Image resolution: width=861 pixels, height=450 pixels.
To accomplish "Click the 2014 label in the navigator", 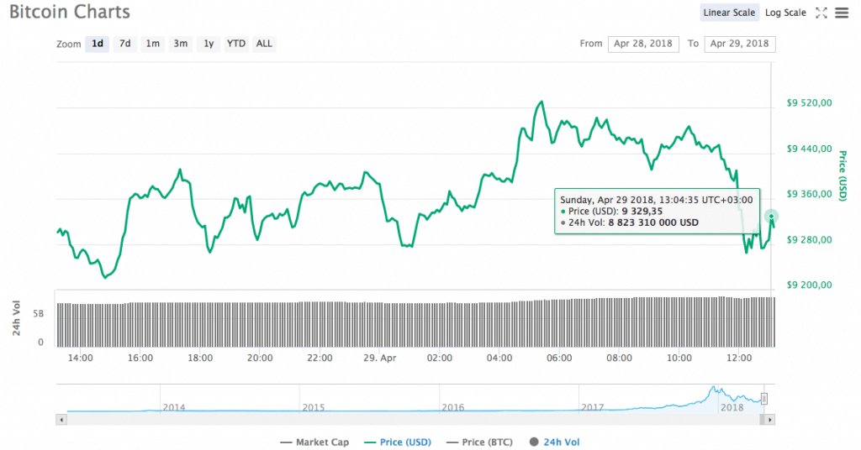I will 173,407.
